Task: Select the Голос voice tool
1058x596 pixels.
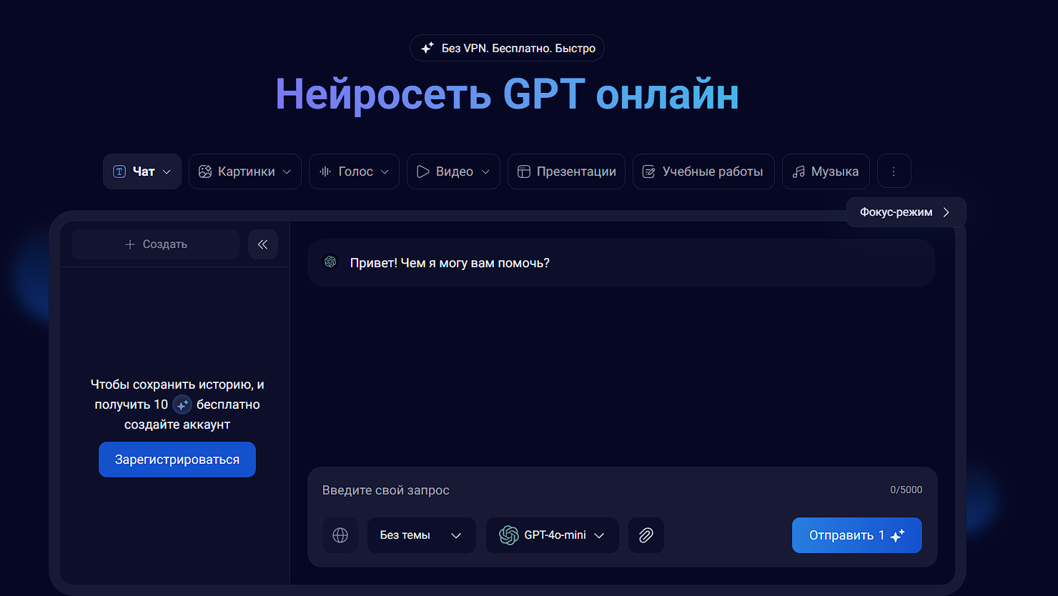Action: 354,172
